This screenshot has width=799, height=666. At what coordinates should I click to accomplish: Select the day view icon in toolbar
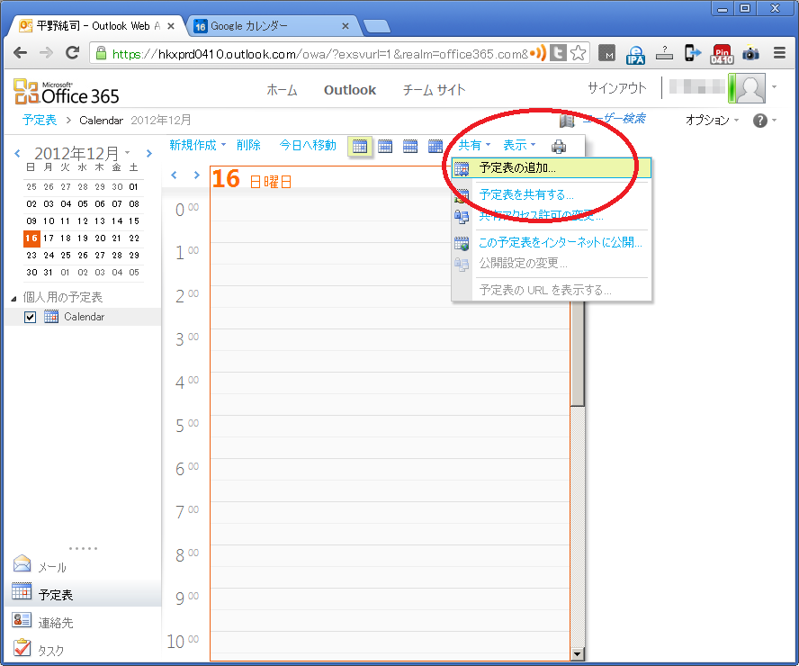pos(360,146)
